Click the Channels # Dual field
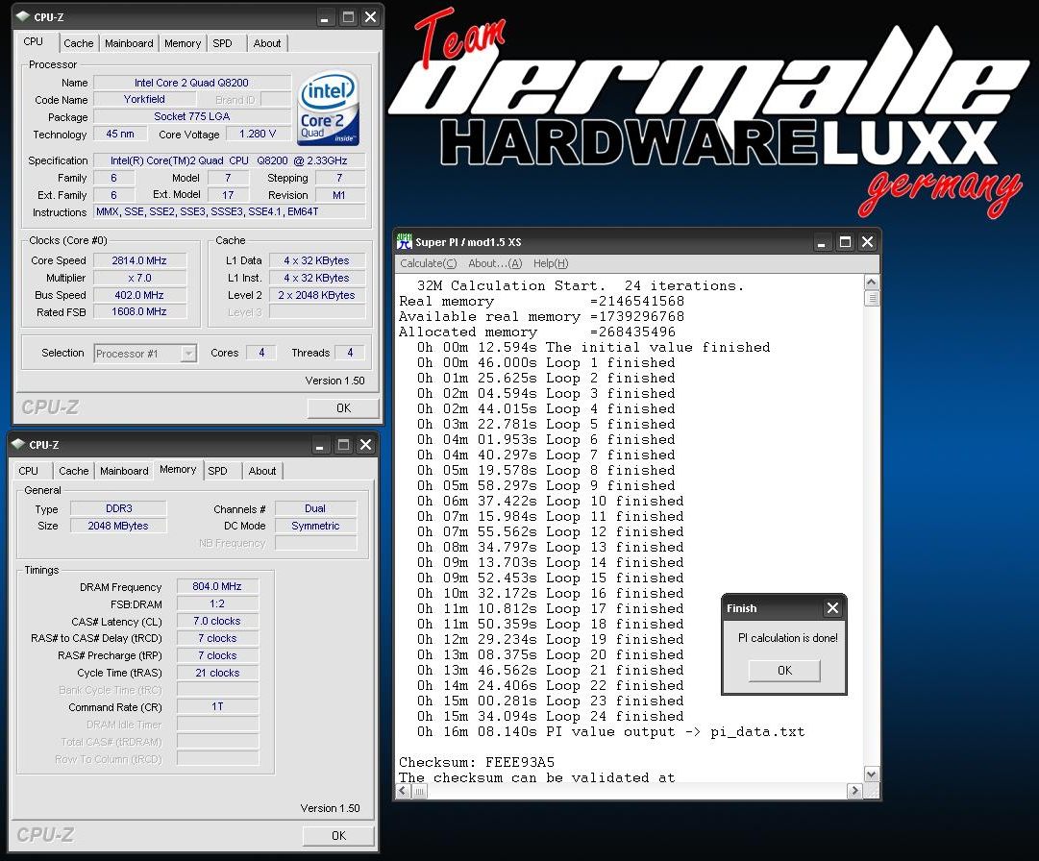1039x861 pixels. pyautogui.click(x=315, y=508)
